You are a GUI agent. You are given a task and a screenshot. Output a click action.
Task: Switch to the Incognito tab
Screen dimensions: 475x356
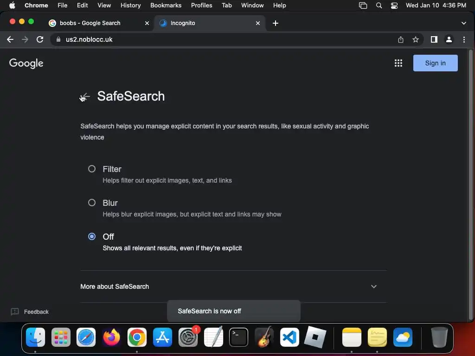[x=210, y=23]
